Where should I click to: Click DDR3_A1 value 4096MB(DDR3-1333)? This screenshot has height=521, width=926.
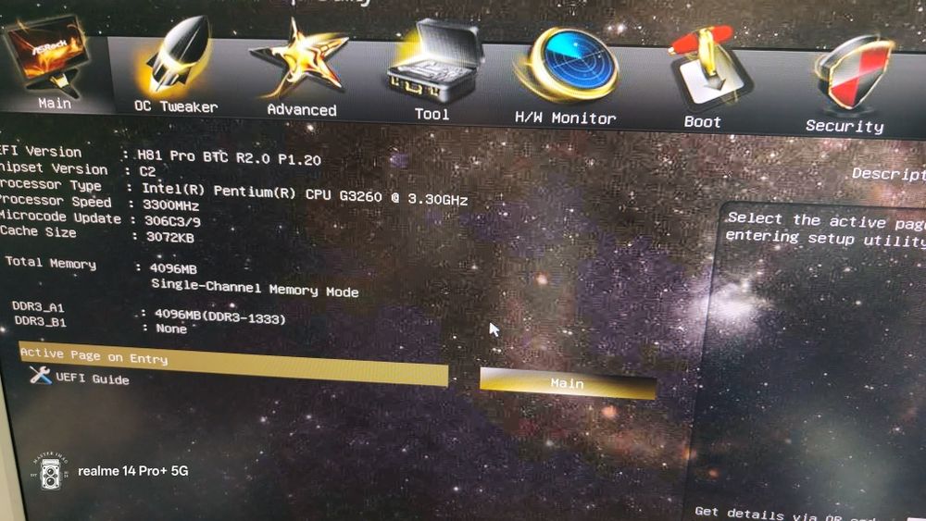[x=220, y=316]
